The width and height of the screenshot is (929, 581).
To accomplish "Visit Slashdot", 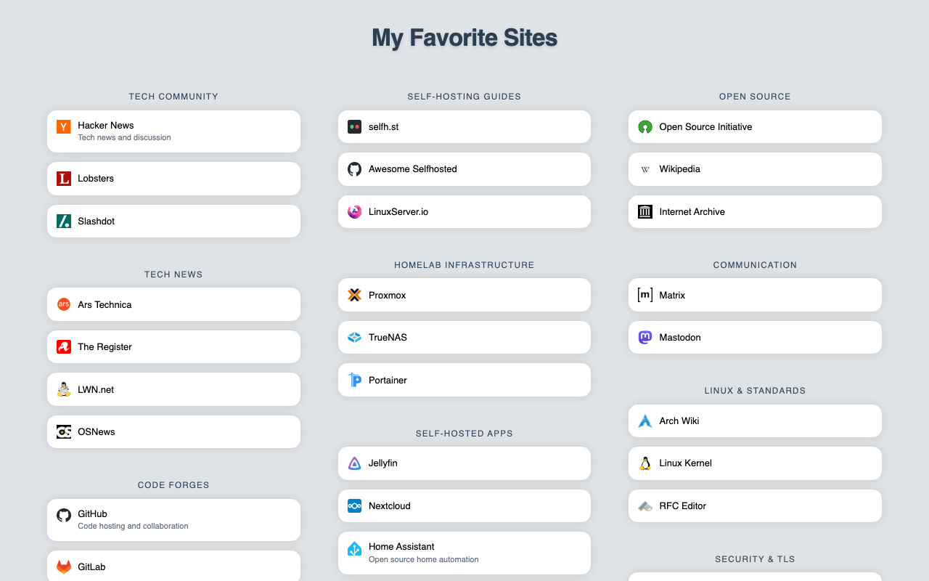I will pos(173,222).
